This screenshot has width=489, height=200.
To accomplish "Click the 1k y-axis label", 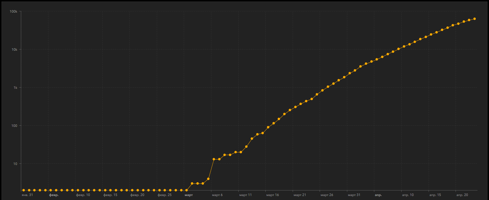I will pos(15,88).
